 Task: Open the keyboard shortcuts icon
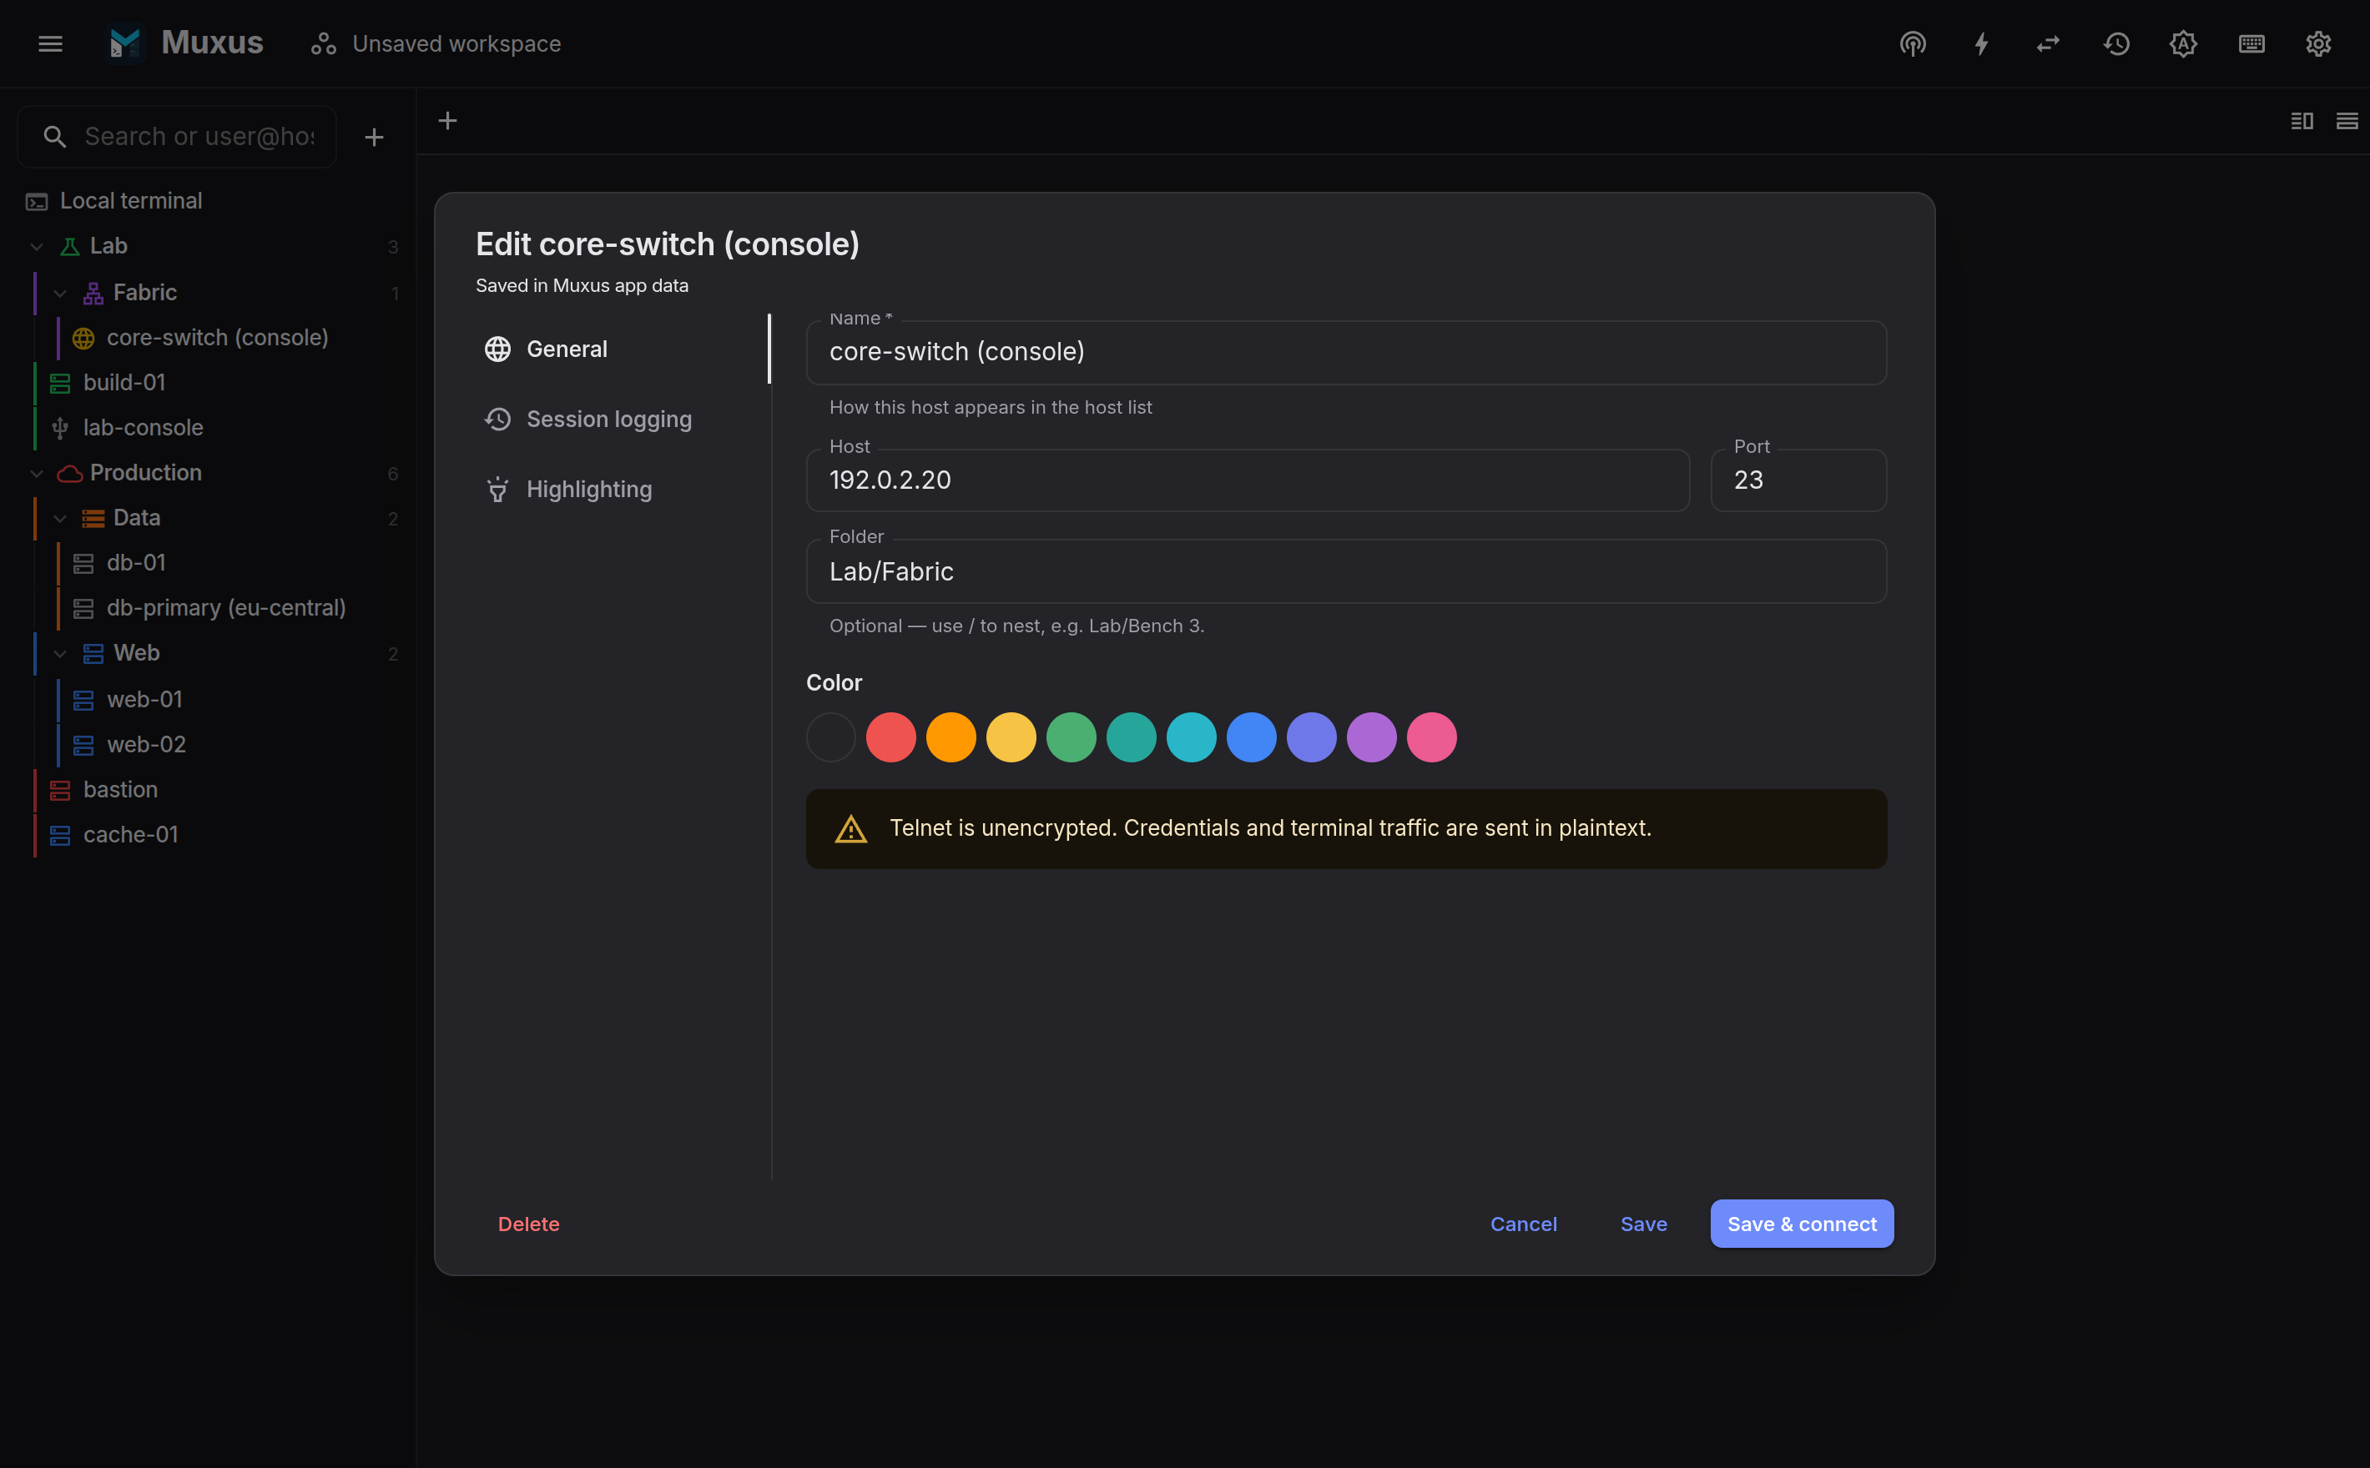click(x=2251, y=43)
